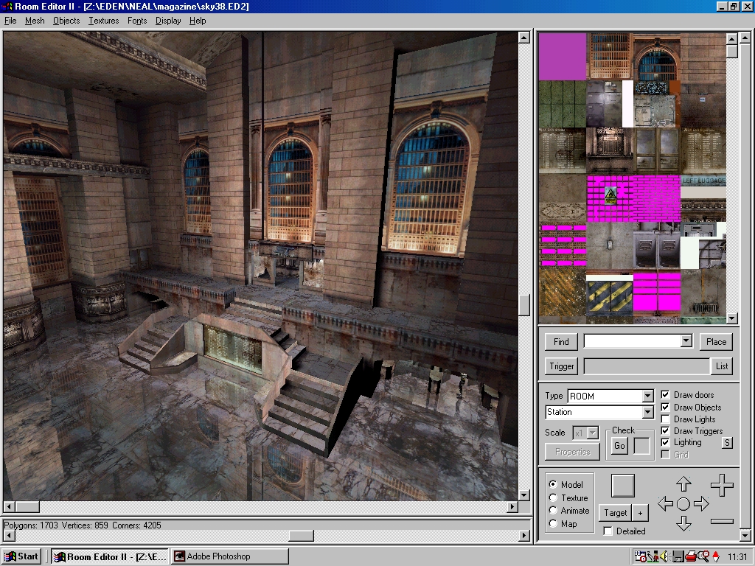Click the small plus button beside Target
755x566 pixels.
(640, 513)
